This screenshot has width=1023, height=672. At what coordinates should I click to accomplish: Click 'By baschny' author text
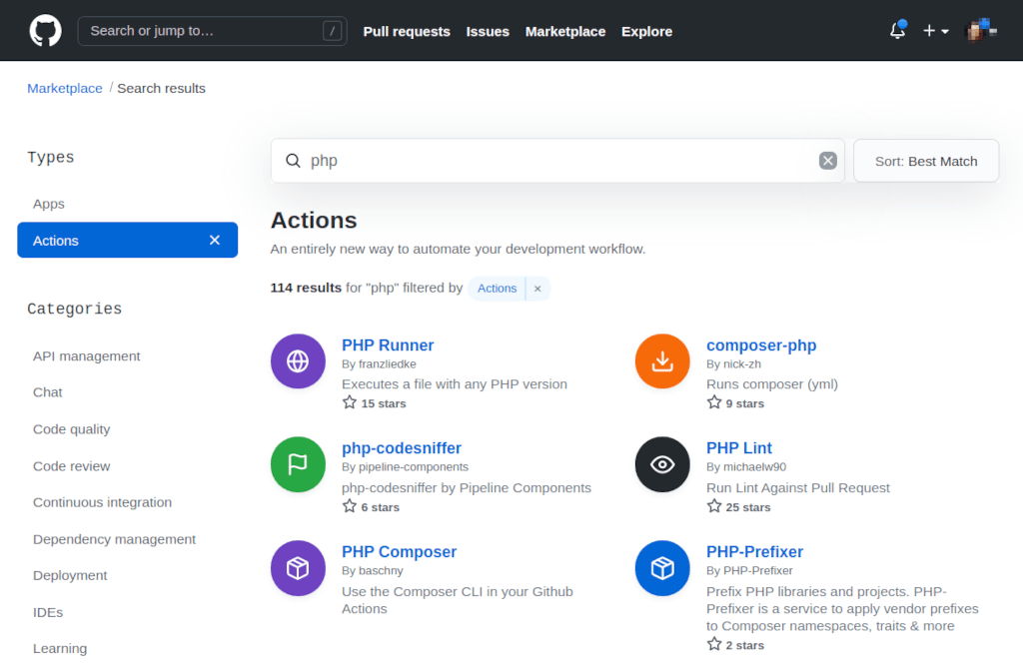pos(372,570)
